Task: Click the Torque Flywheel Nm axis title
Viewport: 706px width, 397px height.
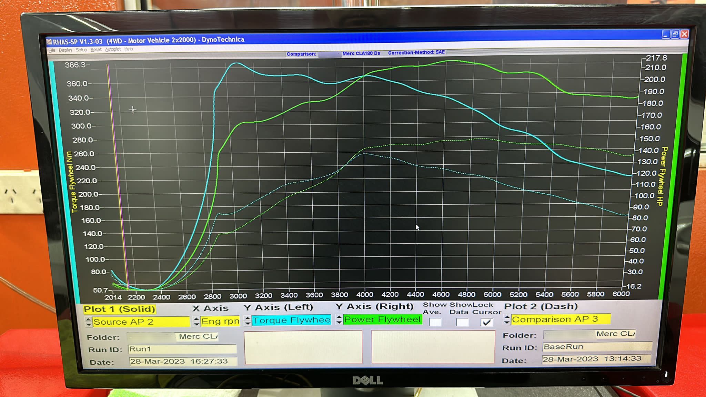Action: coord(71,182)
